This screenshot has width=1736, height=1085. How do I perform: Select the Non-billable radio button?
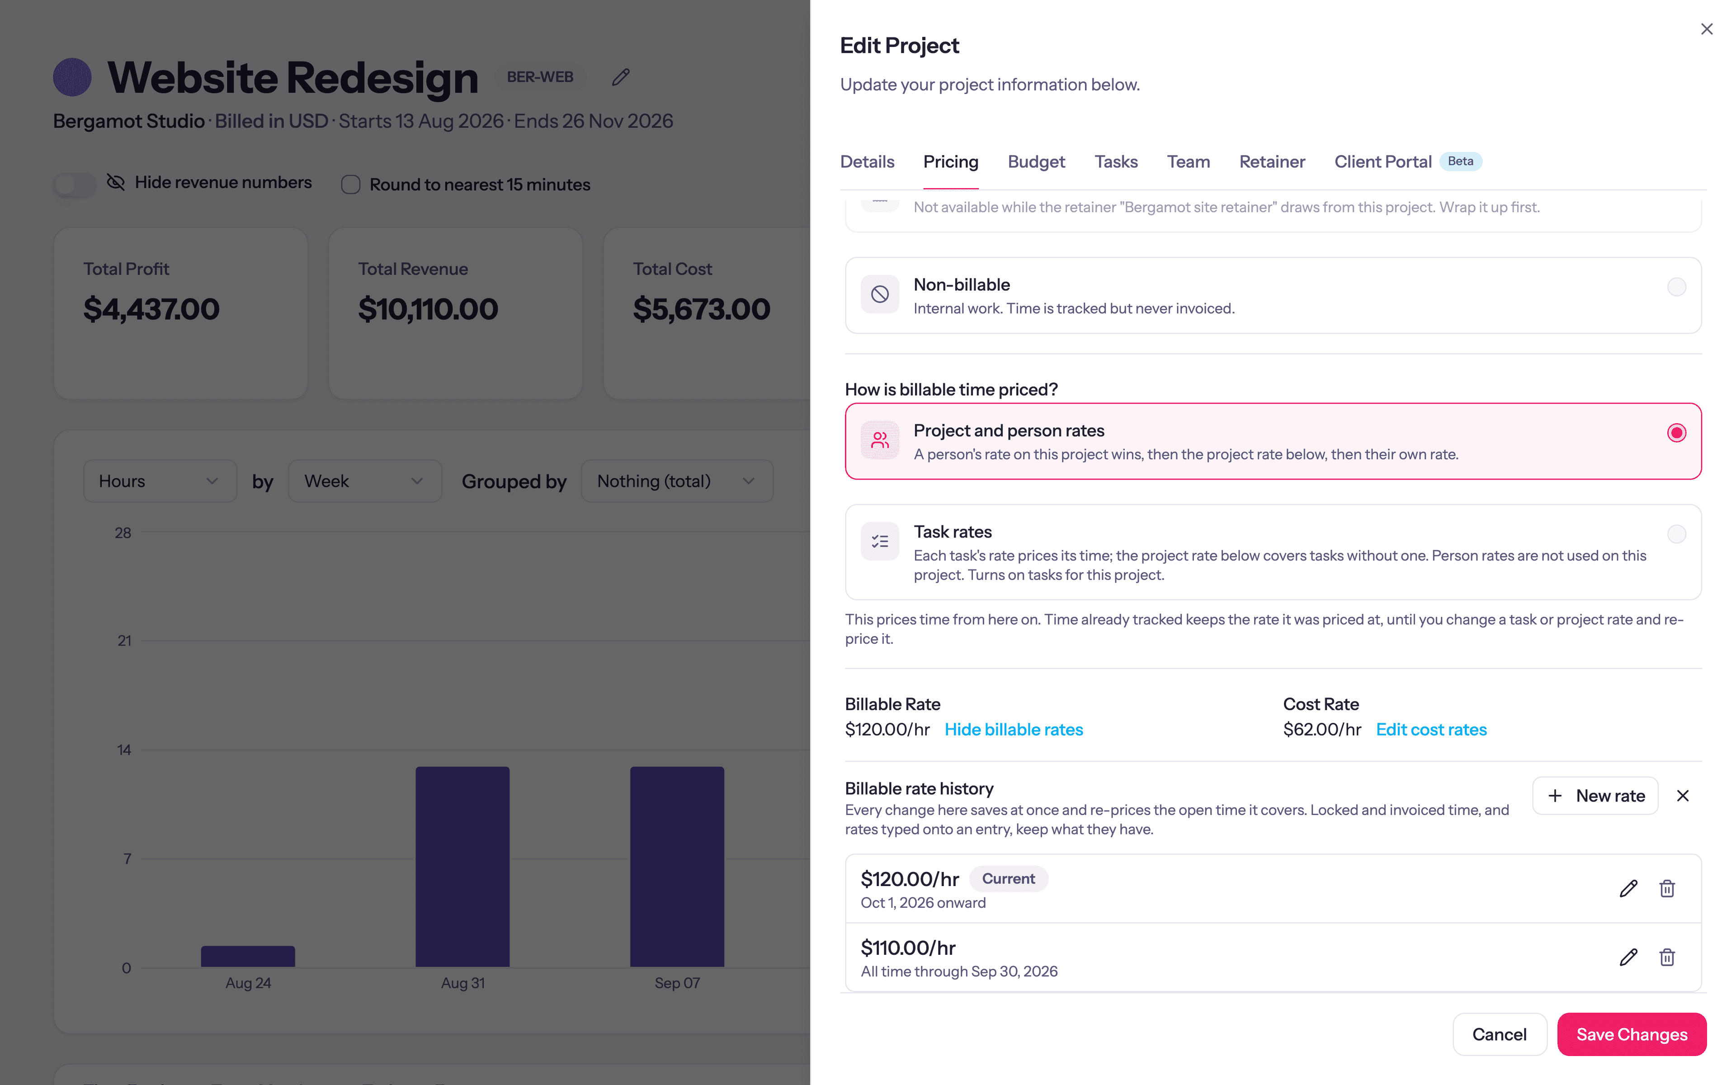[x=1676, y=287]
